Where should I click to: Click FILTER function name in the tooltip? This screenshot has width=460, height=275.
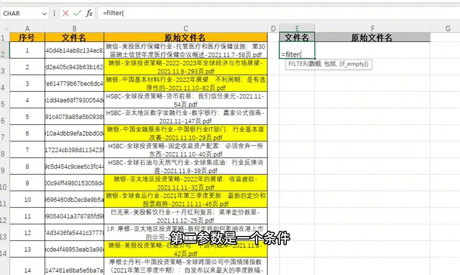pos(298,64)
